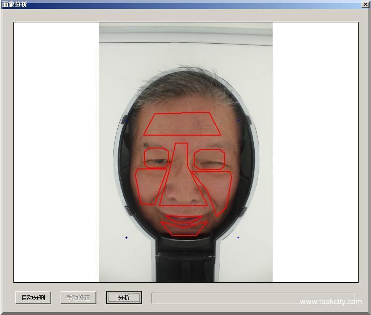Select the red chin outline below the mouth
Screen dimensions: 371x315
click(x=184, y=229)
